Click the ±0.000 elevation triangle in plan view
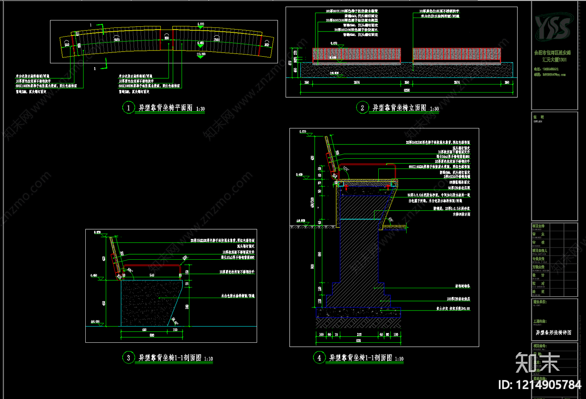The height and width of the screenshot is (399, 586). (x=200, y=56)
